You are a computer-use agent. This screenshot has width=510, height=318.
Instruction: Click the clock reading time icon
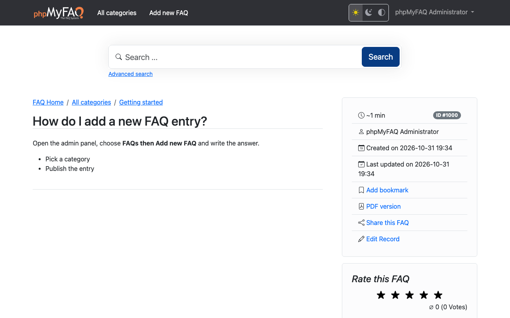(361, 115)
